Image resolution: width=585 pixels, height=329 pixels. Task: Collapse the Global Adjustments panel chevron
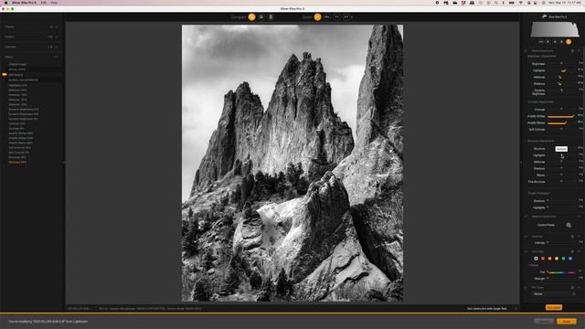tap(580, 51)
